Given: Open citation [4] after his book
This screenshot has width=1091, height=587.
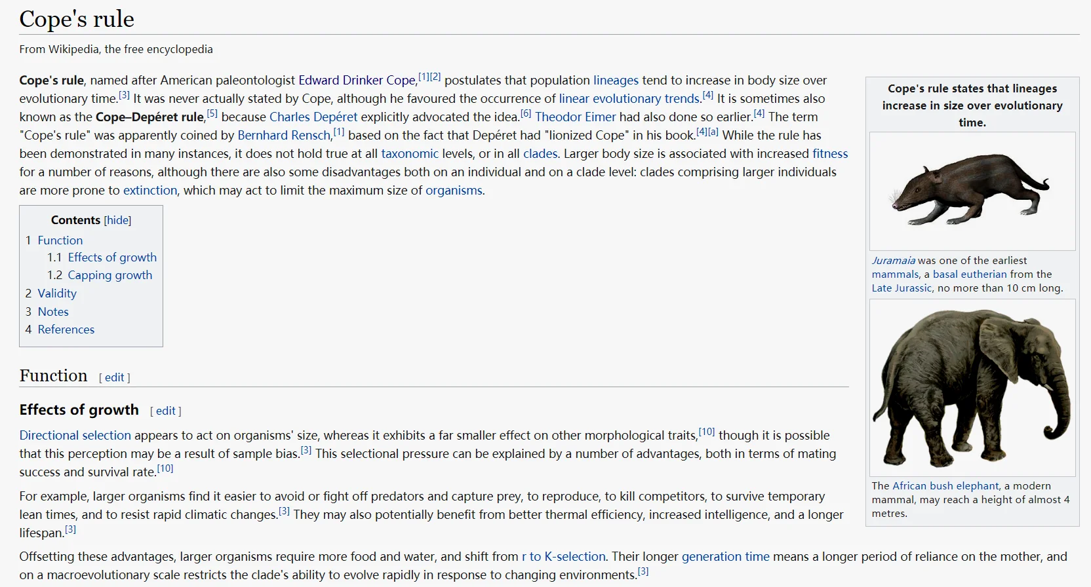Looking at the screenshot, I should (x=702, y=132).
